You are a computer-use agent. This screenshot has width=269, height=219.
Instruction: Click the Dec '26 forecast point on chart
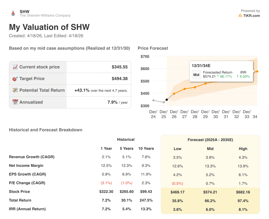click(174, 94)
